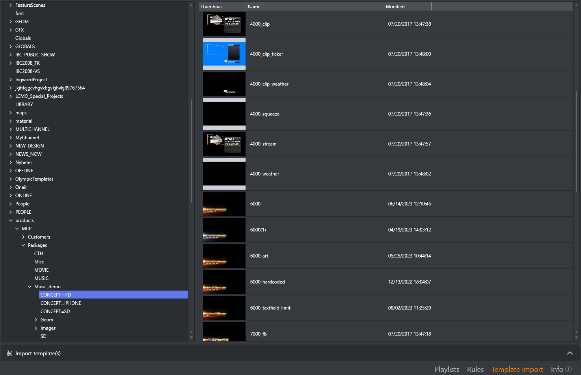Image resolution: width=581 pixels, height=375 pixels.
Task: Click the Import template(s) icon
Action: 9,353
